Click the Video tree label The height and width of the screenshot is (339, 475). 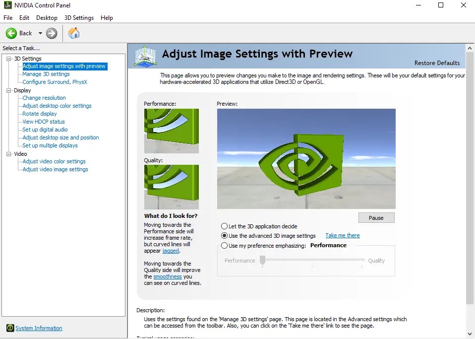pyautogui.click(x=20, y=154)
